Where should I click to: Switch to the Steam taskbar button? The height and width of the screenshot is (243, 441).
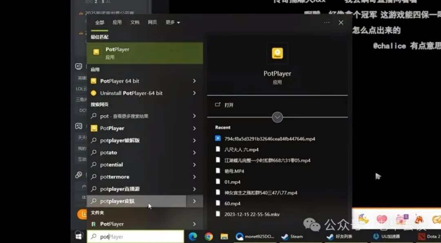tap(292, 236)
